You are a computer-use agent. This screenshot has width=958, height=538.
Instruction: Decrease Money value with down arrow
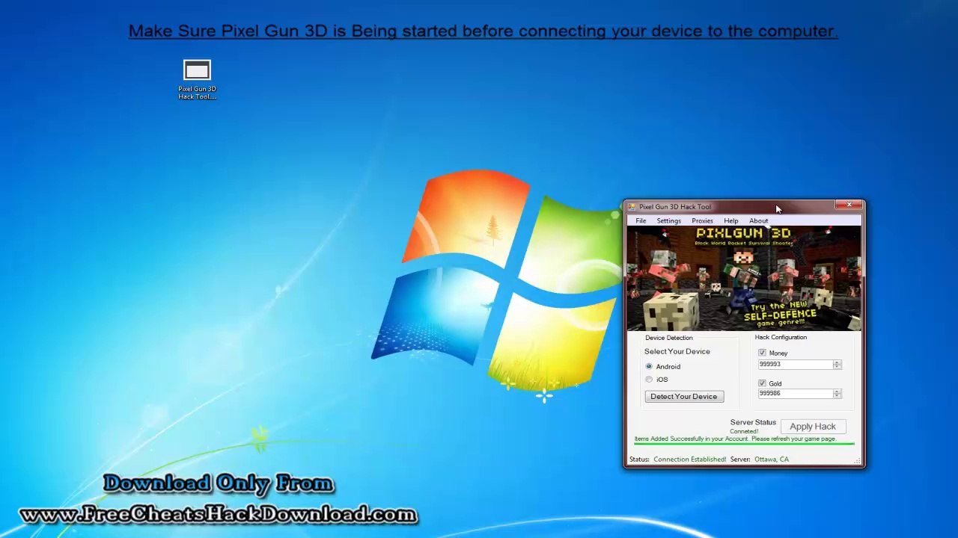pyautogui.click(x=837, y=367)
